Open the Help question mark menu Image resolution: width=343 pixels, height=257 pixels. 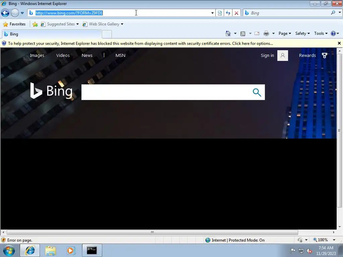[x=335, y=33]
